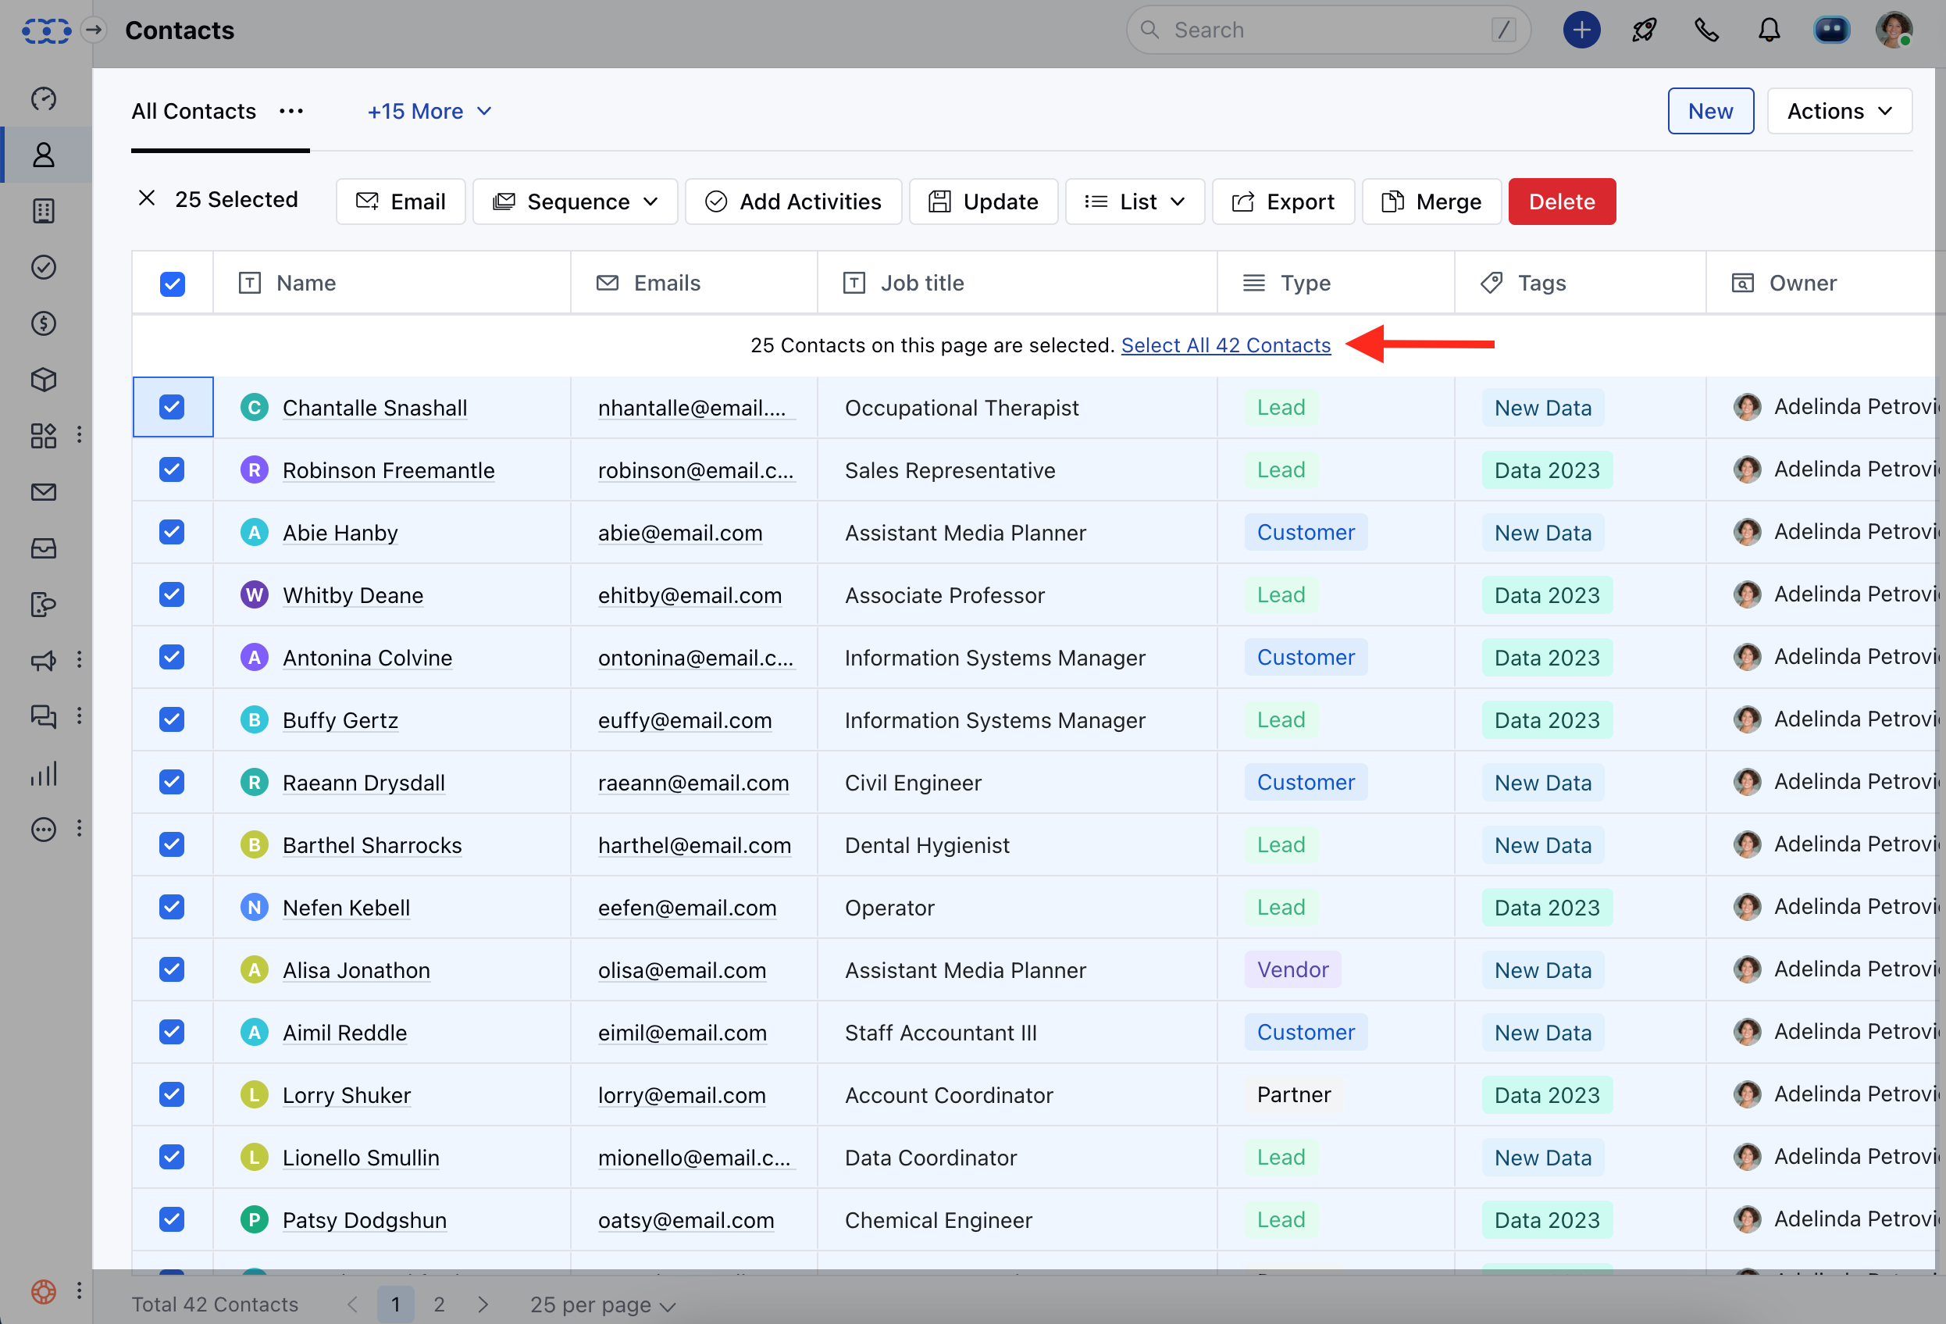Select the Tasks checkmark icon in sidebar
The width and height of the screenshot is (1946, 1324).
[x=44, y=268]
